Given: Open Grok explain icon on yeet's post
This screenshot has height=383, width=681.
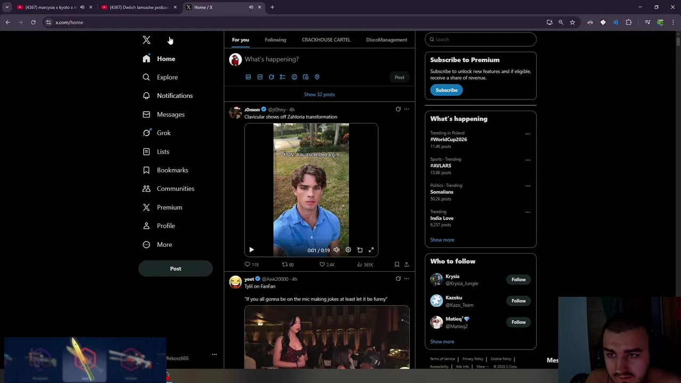Looking at the screenshot, I should pyautogui.click(x=398, y=279).
